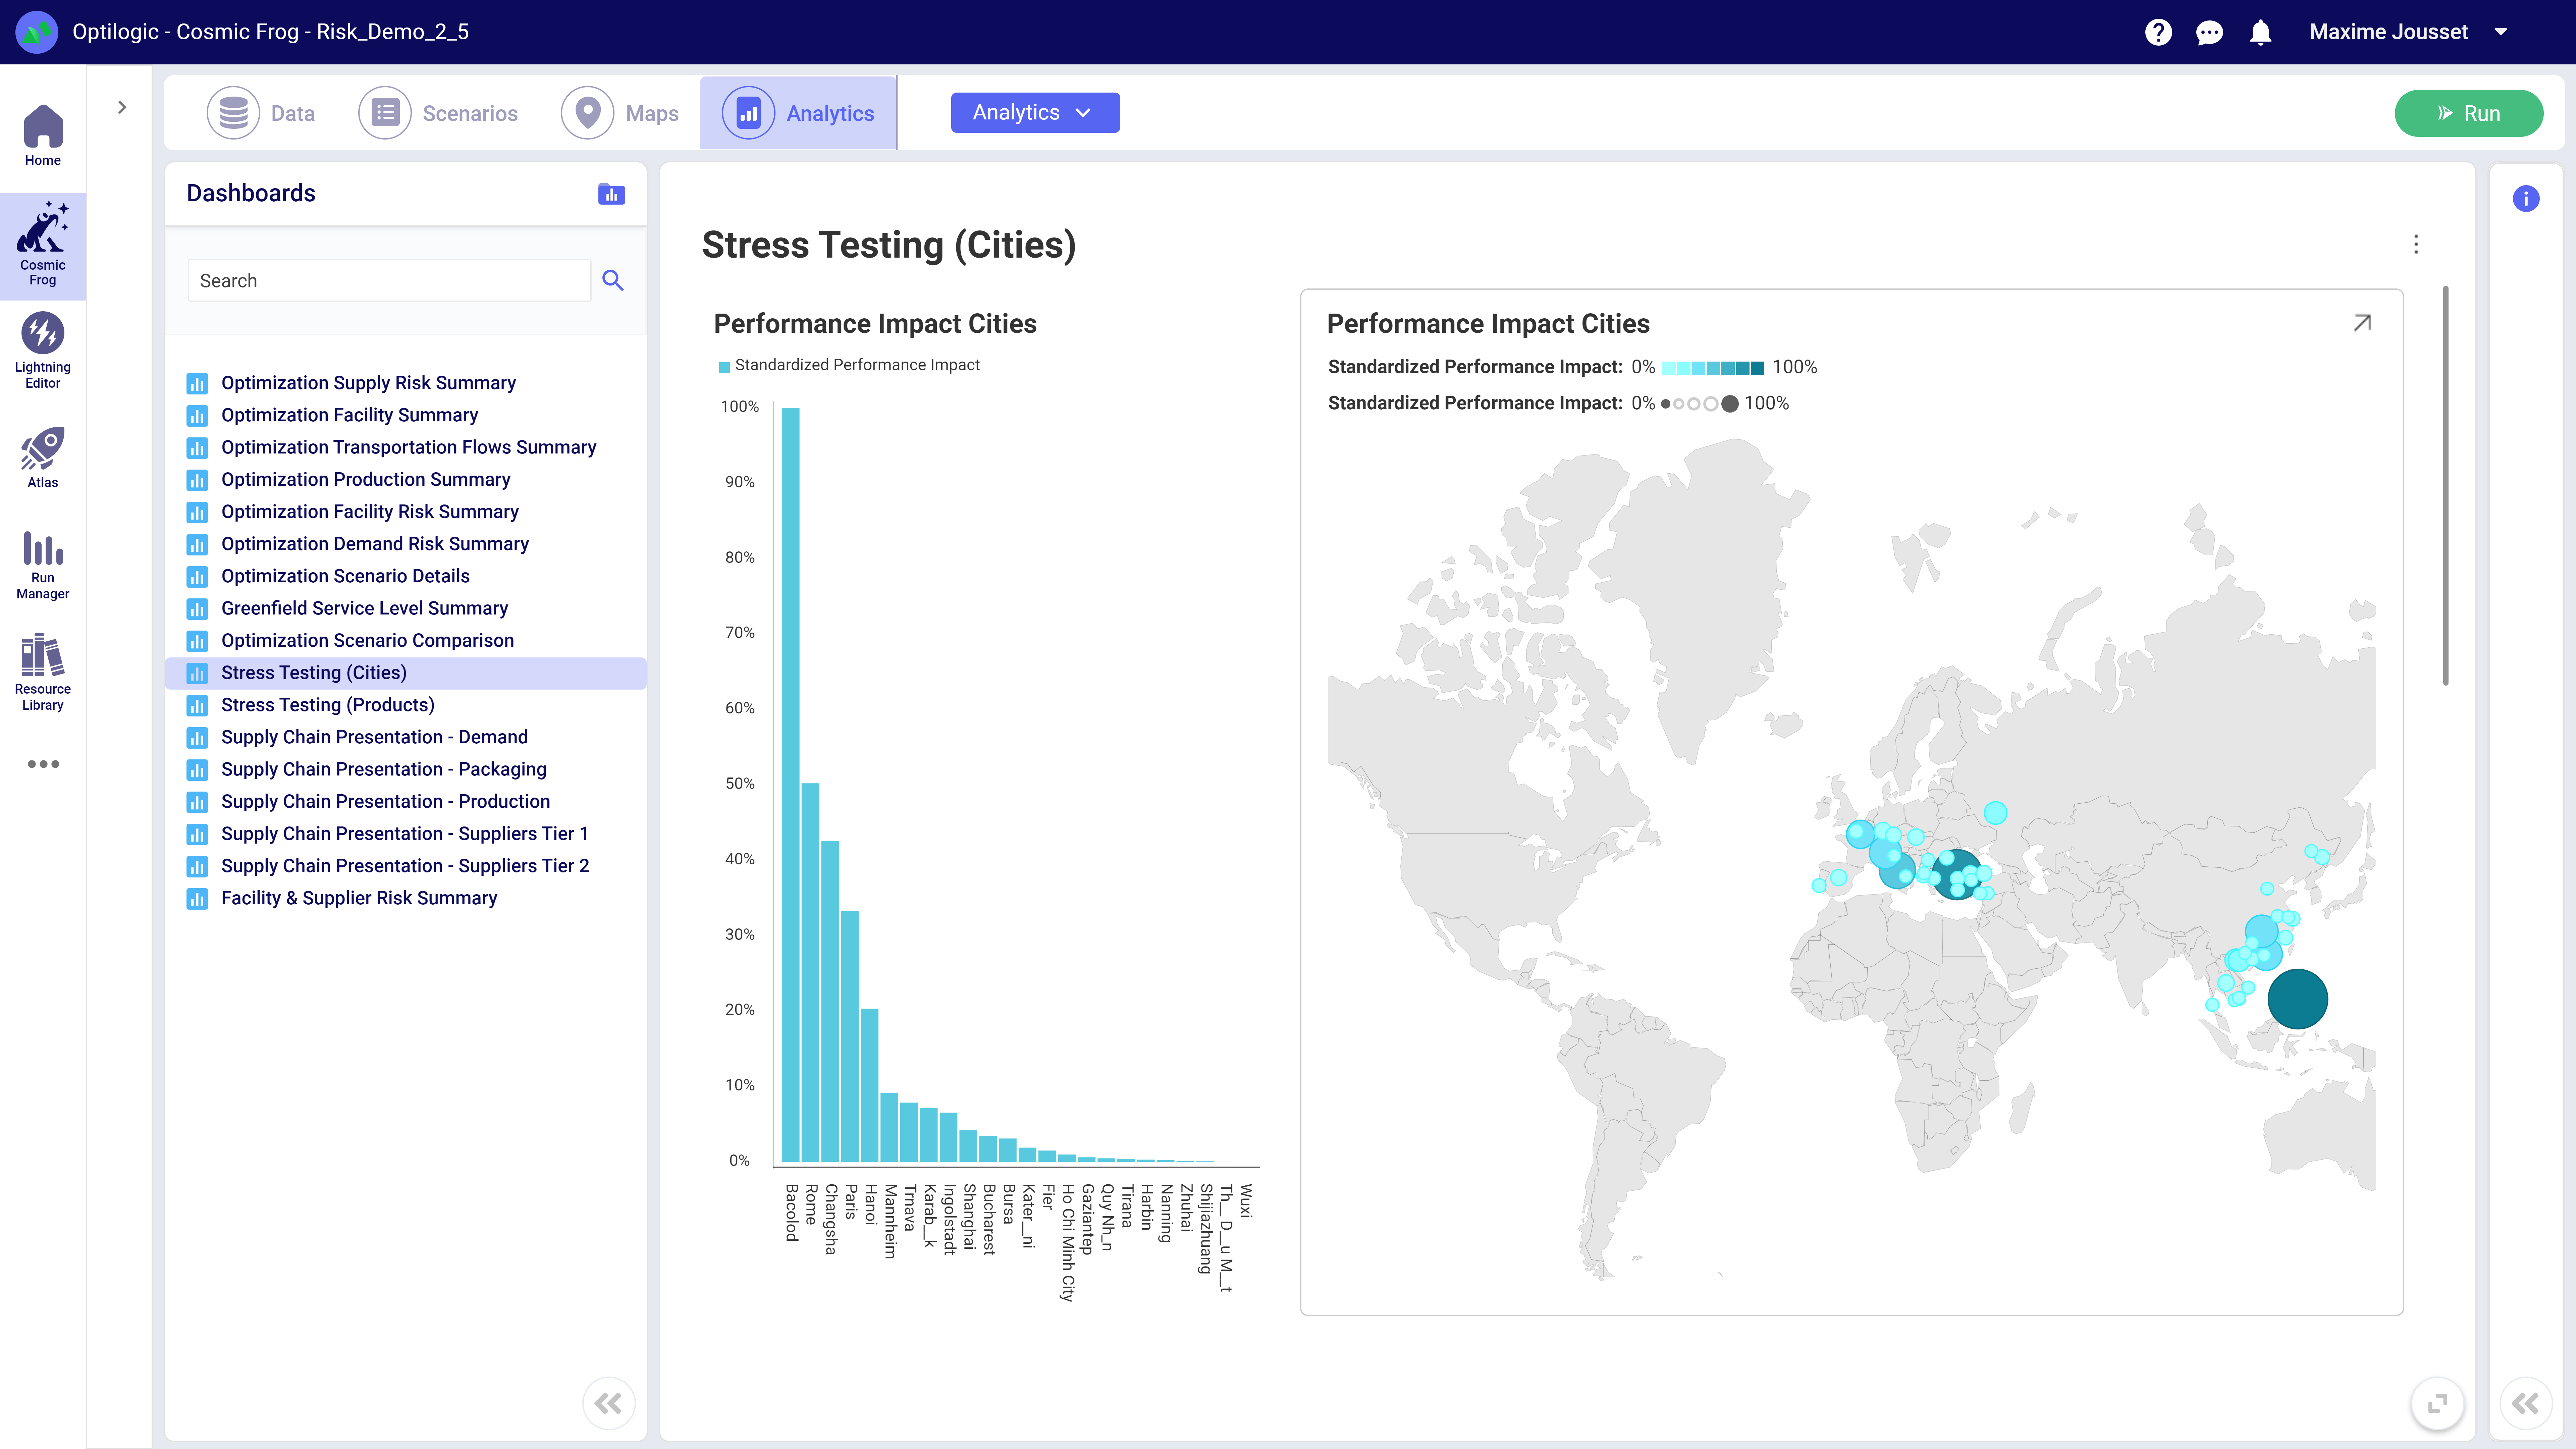
Task: Click the add dashboard icon
Action: 611,194
